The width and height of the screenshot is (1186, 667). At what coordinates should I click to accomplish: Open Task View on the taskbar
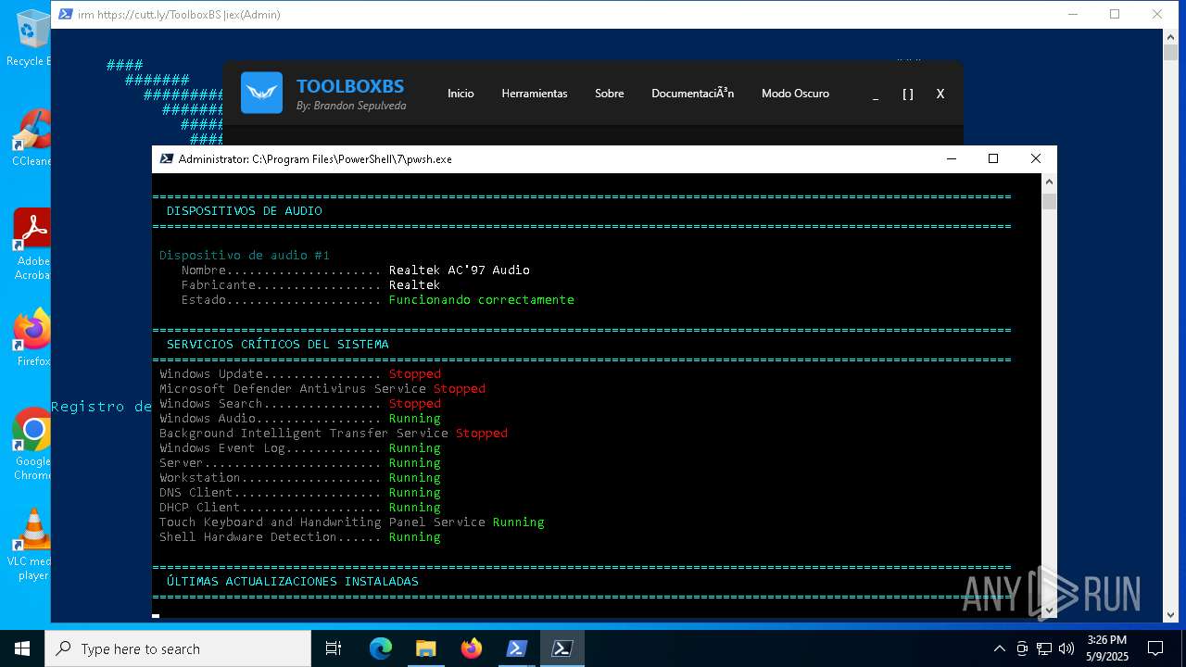(x=334, y=648)
